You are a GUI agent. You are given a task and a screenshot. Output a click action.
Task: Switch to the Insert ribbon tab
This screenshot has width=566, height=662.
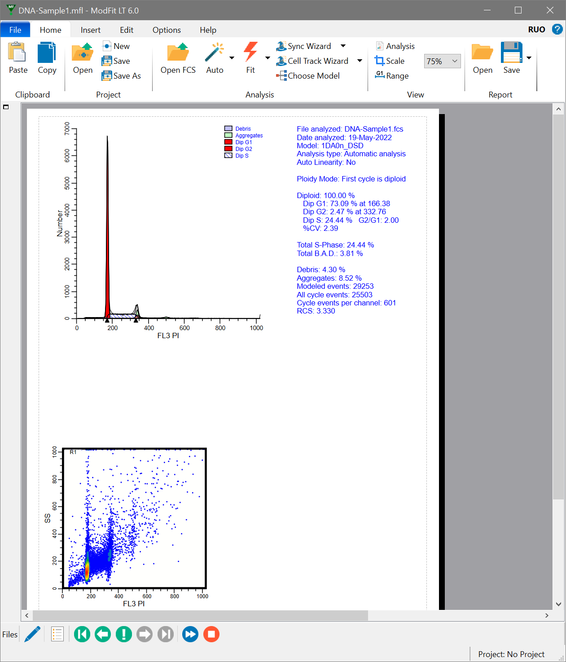[91, 30]
